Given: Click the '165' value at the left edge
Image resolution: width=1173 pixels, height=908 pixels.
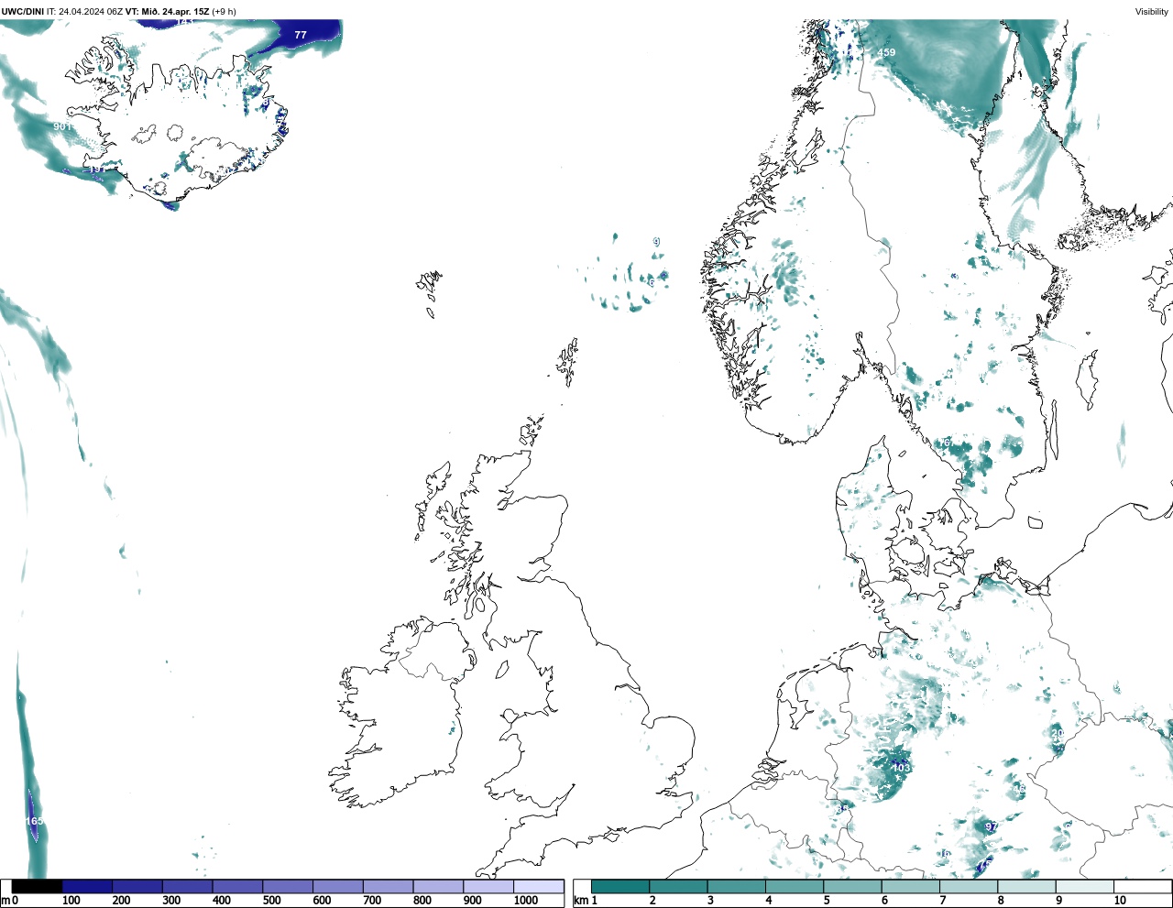Looking at the screenshot, I should [34, 821].
